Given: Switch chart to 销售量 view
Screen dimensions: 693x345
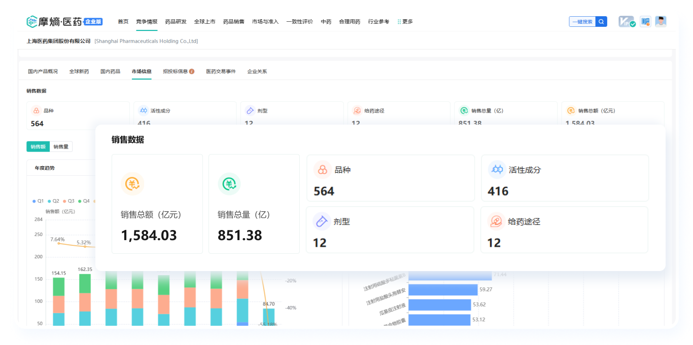Looking at the screenshot, I should (x=61, y=146).
